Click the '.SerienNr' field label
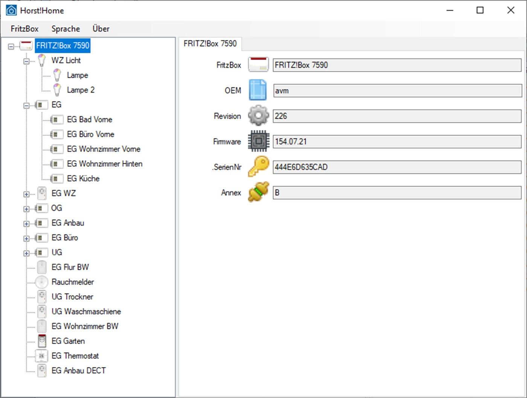The height and width of the screenshot is (398, 527). pos(227,167)
